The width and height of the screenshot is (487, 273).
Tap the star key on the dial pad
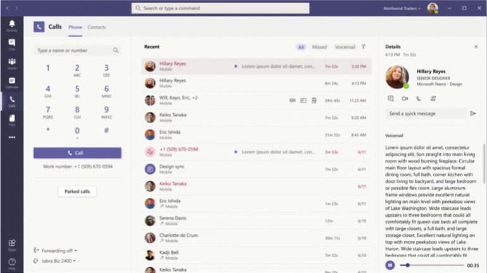click(48, 130)
